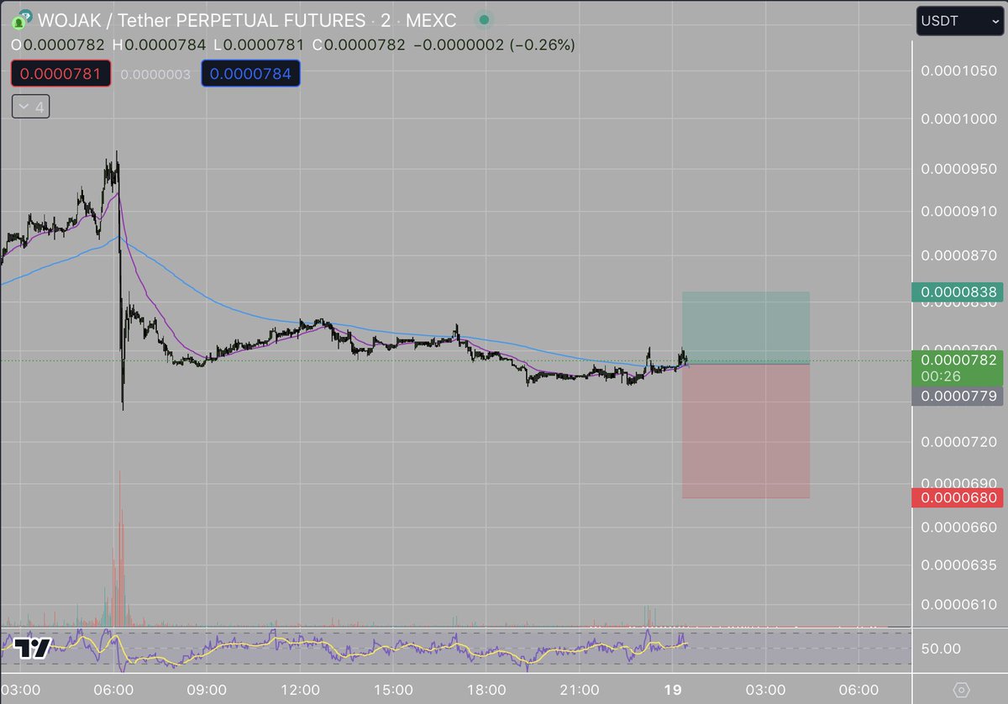Click the red sell price 0.0000781 button
This screenshot has width=1008, height=704.
[60, 74]
